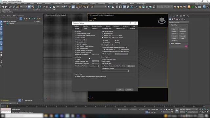210x118 pixels.
Task: Toggle the Percent Snap icon
Action: [x=84, y=7]
